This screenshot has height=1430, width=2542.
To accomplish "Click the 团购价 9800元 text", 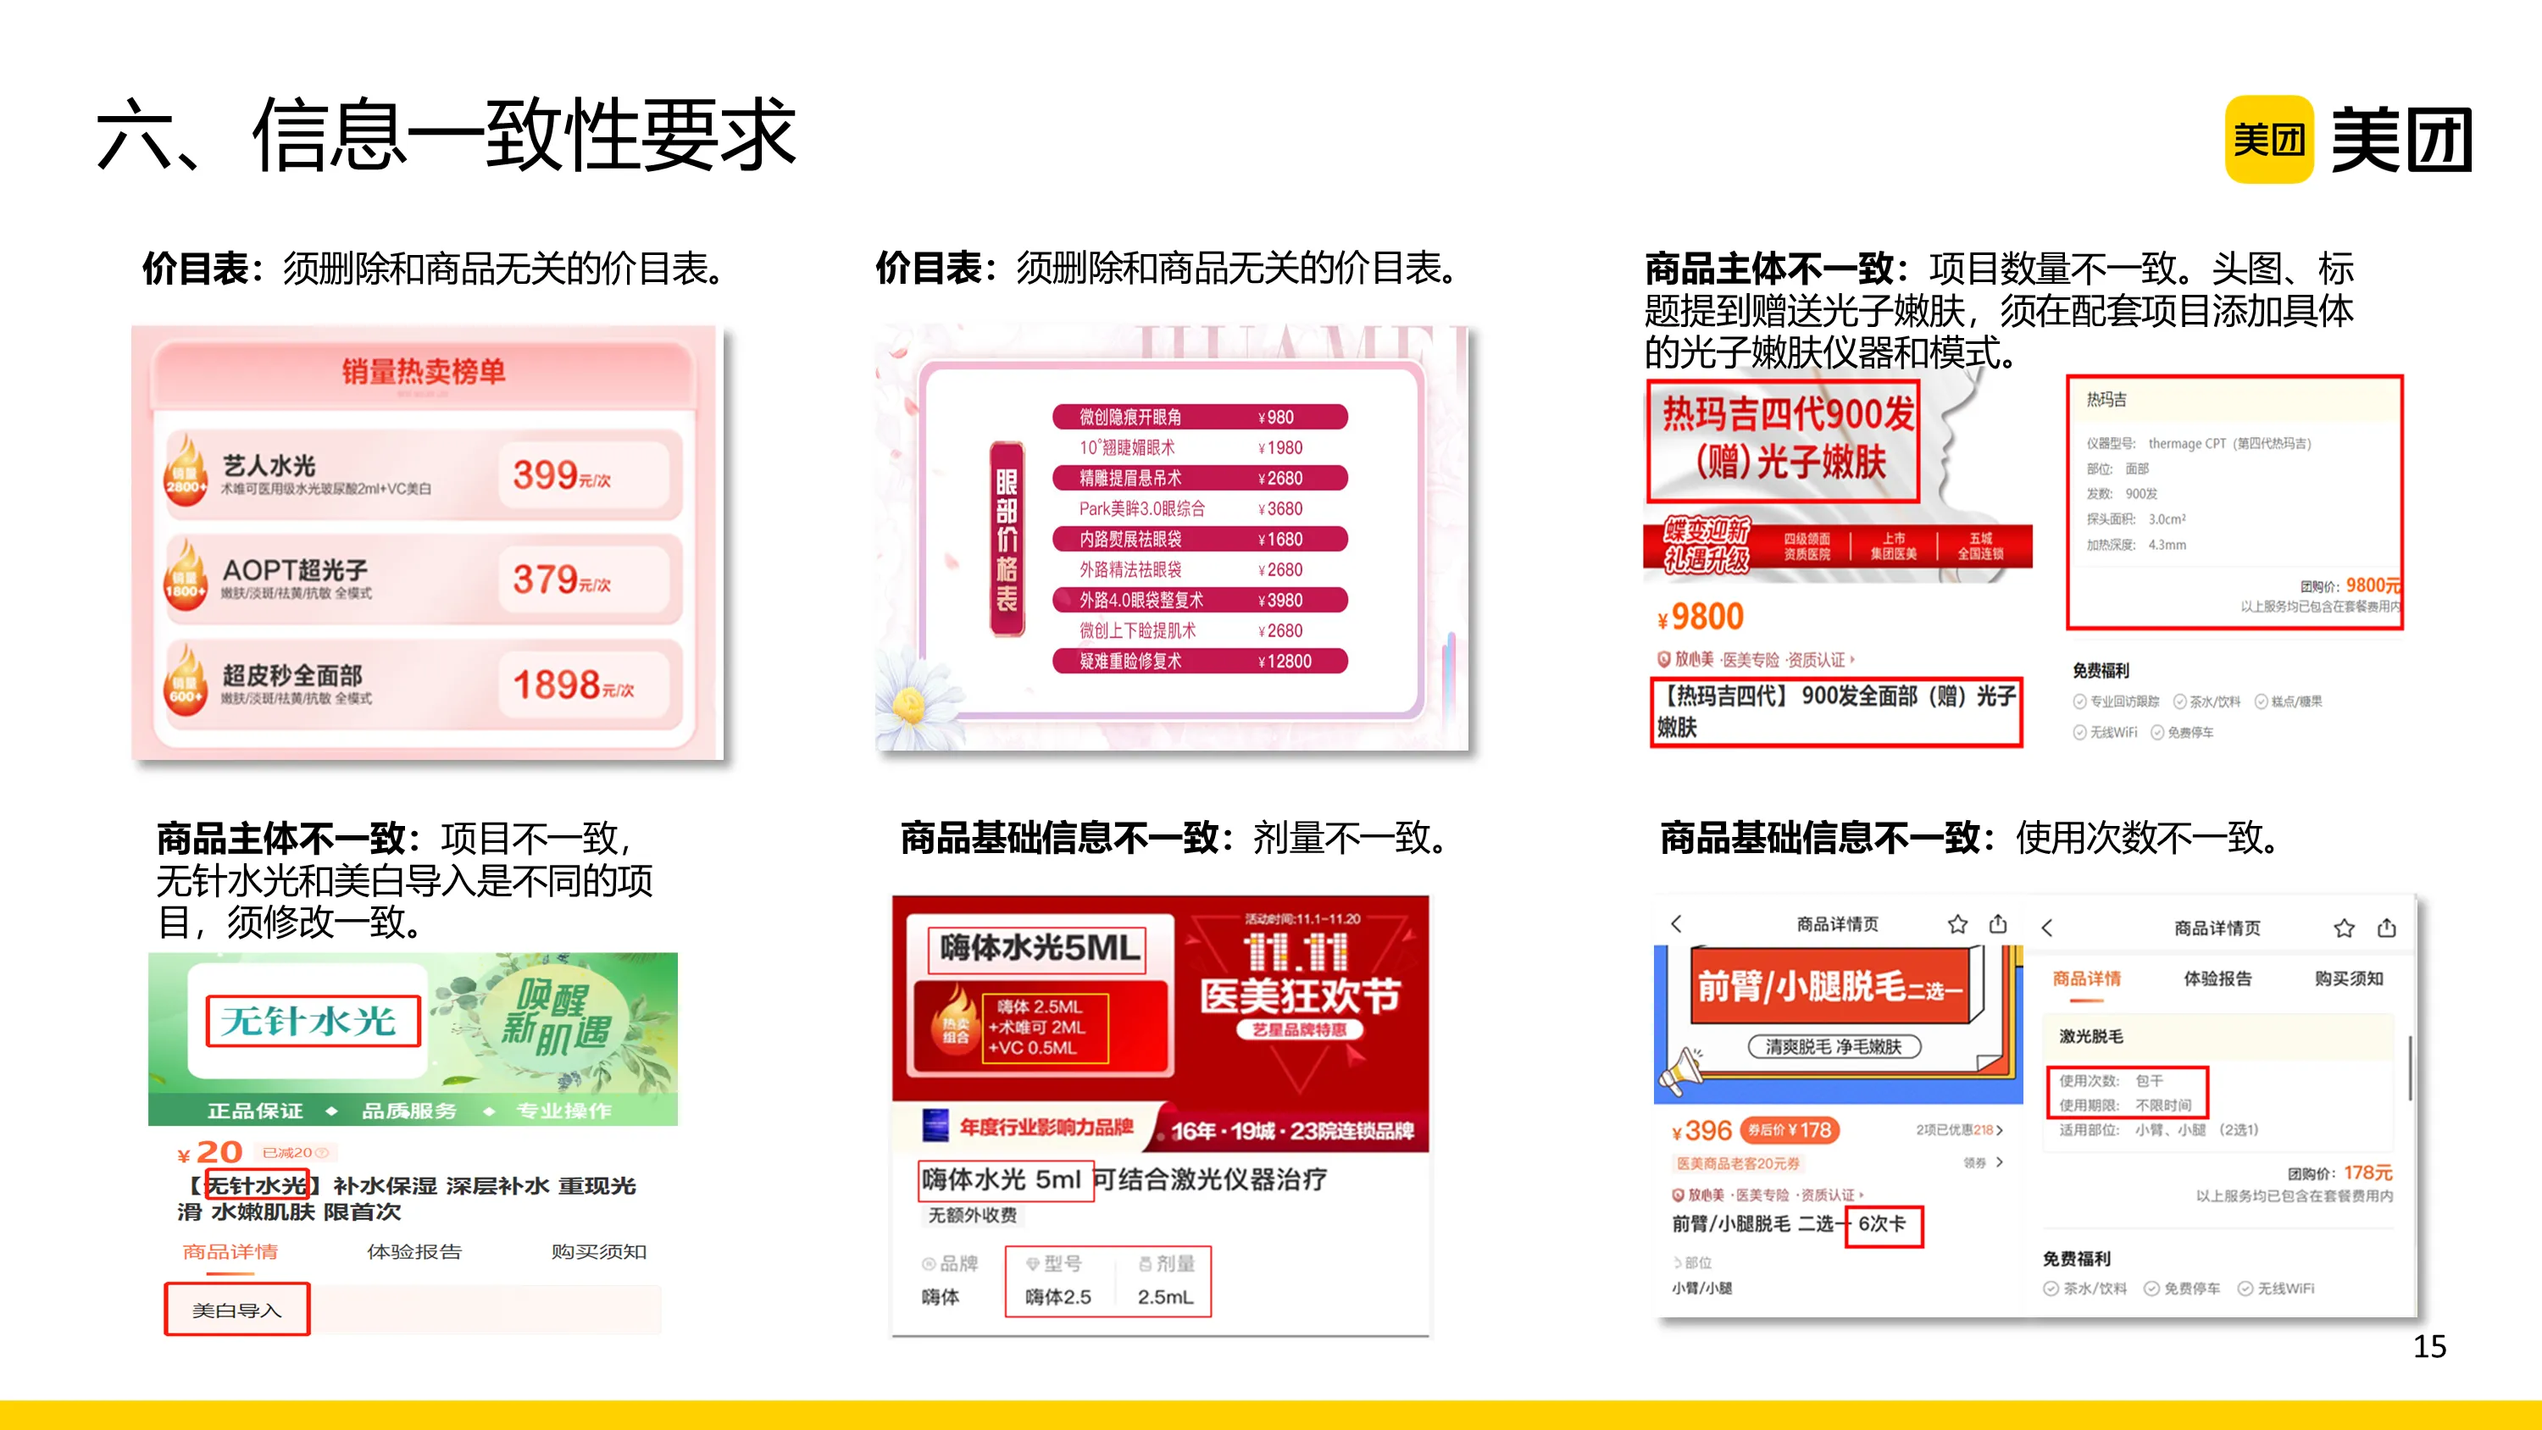I will coord(2350,585).
